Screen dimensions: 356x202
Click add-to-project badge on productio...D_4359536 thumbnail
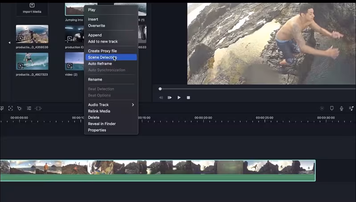click(20, 39)
